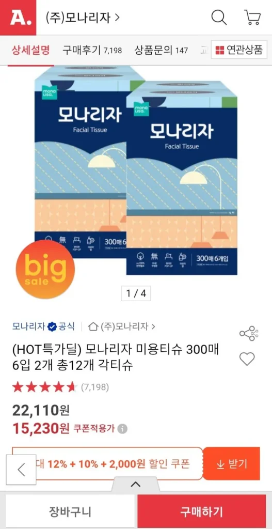Tap the red A. home logo
Image resolution: width=272 pixels, height=529 pixels.
(18, 18)
